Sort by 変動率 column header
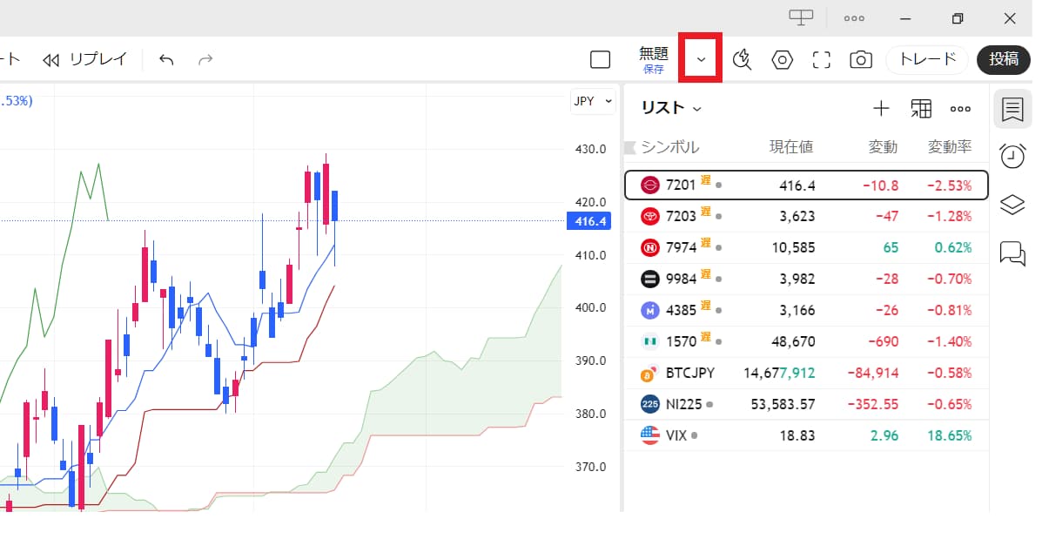Screen dimensions: 1042x539 tap(949, 147)
